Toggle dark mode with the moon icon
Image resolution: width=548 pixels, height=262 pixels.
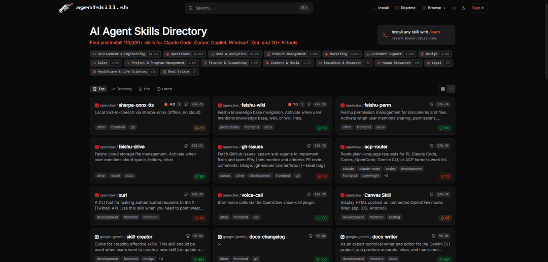[x=463, y=8]
